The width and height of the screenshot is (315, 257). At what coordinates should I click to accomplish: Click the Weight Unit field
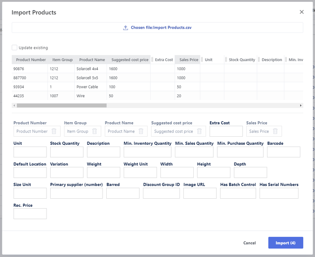click(140, 172)
